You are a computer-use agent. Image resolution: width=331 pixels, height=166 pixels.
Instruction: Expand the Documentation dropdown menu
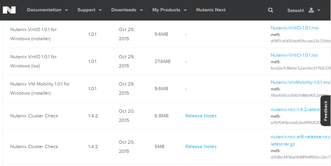pyautogui.click(x=47, y=10)
